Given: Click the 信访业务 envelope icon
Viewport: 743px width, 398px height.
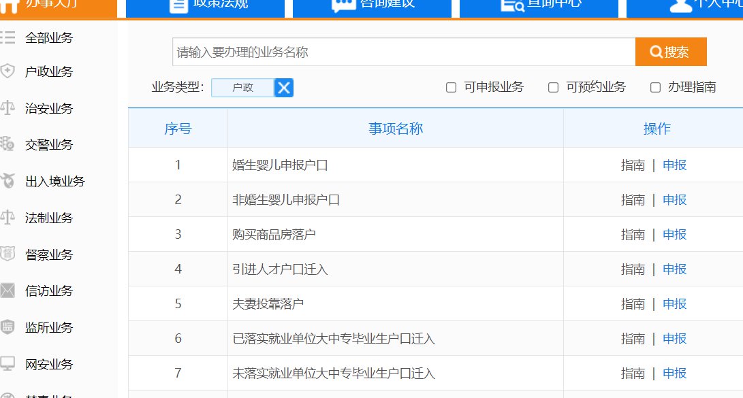Looking at the screenshot, I should 7,290.
